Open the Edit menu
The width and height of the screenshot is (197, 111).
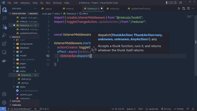click(x=16, y=3)
